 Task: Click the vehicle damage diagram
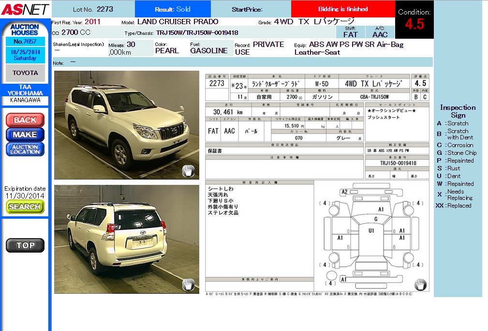point(371,236)
